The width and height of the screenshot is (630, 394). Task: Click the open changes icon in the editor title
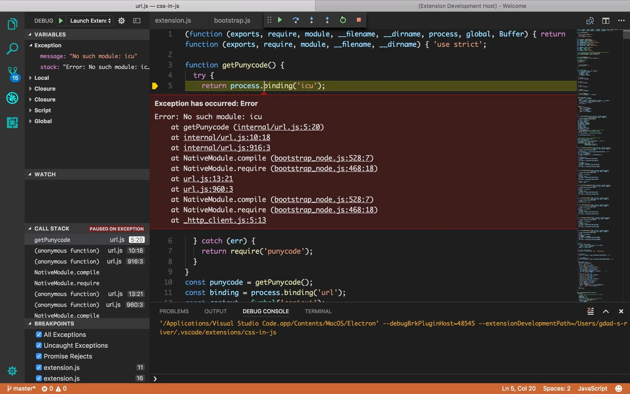pos(590,21)
